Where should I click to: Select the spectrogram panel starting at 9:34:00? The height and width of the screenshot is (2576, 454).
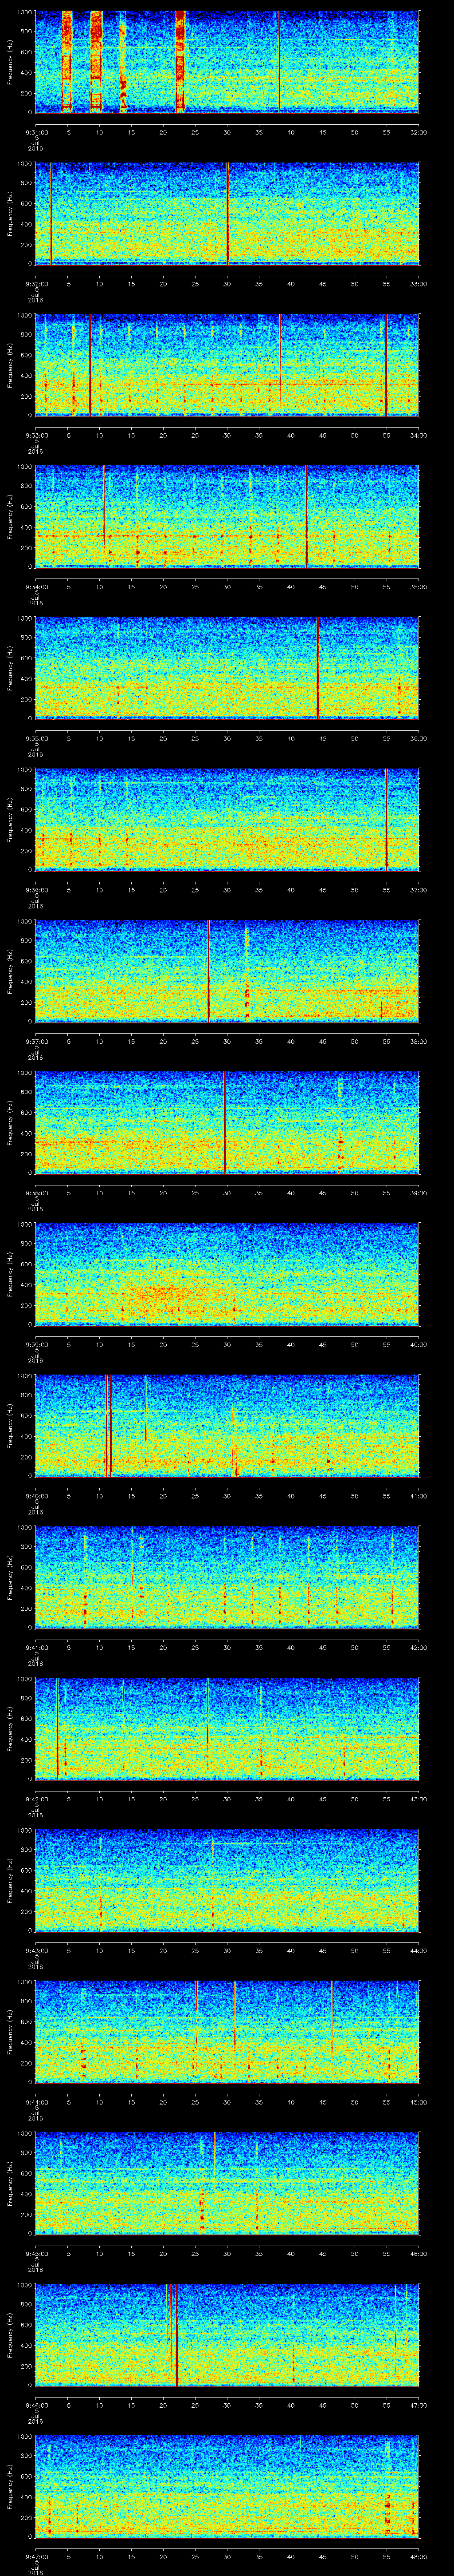(x=227, y=516)
